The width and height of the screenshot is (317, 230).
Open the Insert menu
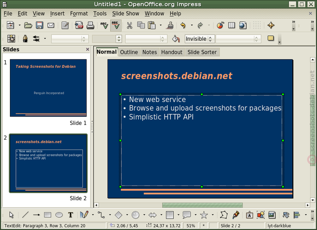[57, 13]
